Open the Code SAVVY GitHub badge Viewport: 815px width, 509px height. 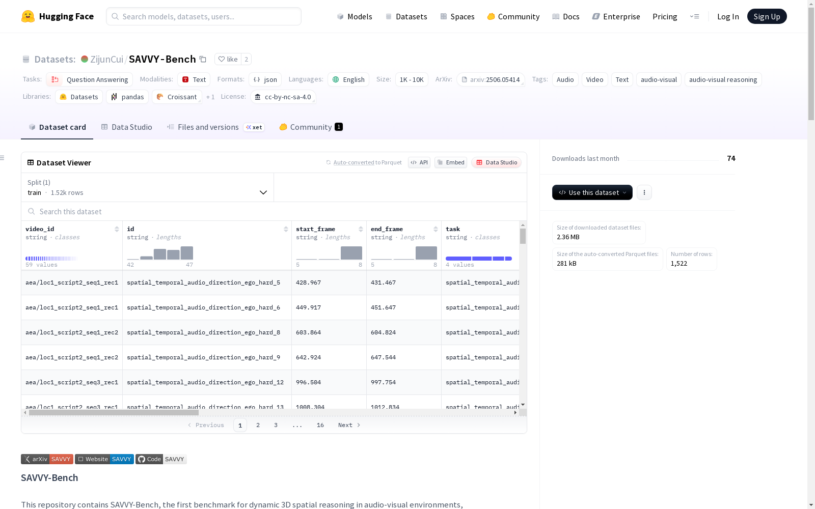click(161, 459)
